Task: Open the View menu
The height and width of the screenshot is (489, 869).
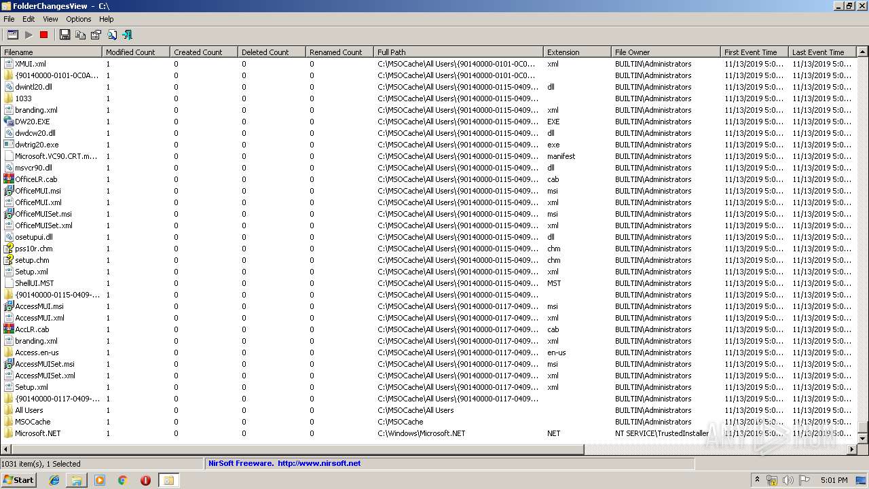Action: coord(51,19)
